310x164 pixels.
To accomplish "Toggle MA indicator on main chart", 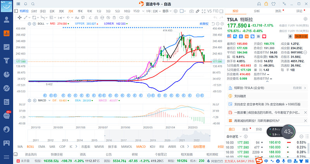I will click(x=20, y=147).
